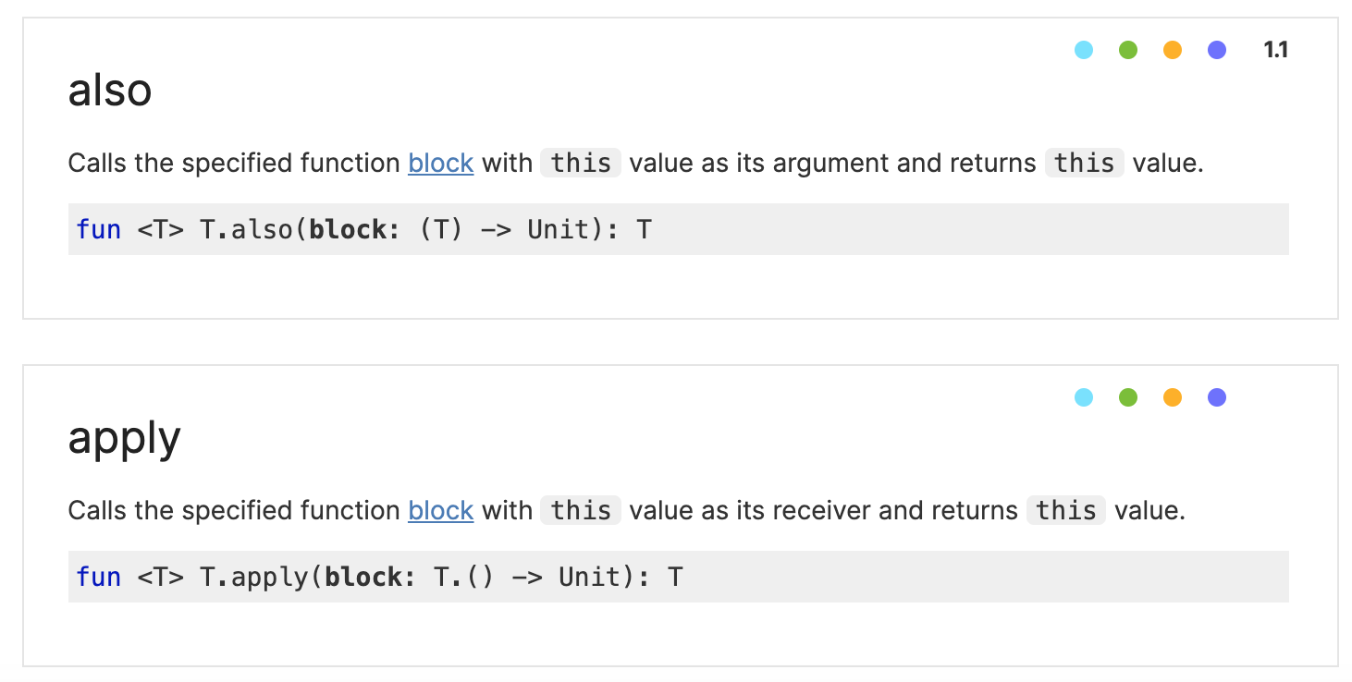Click the orange platform dot in apply card
The height and width of the screenshot is (682, 1352).
[1173, 397]
